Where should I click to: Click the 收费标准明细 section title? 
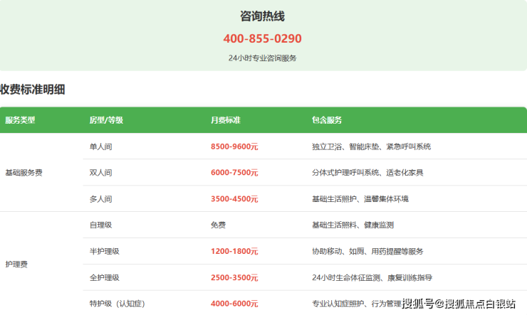pos(33,90)
